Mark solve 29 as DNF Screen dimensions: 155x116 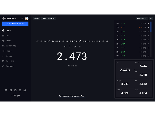click(144, 27)
